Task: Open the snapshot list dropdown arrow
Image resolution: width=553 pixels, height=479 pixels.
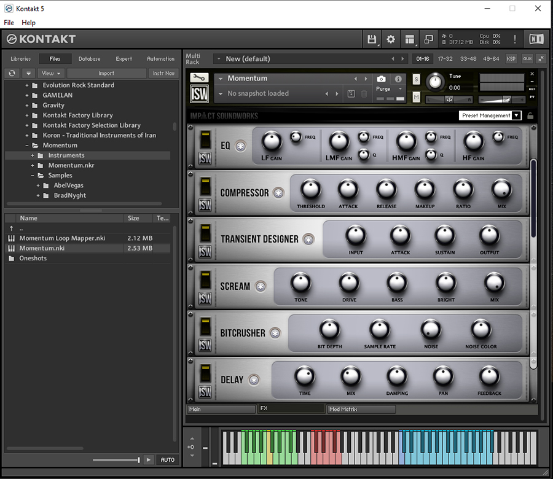Action: click(x=221, y=94)
